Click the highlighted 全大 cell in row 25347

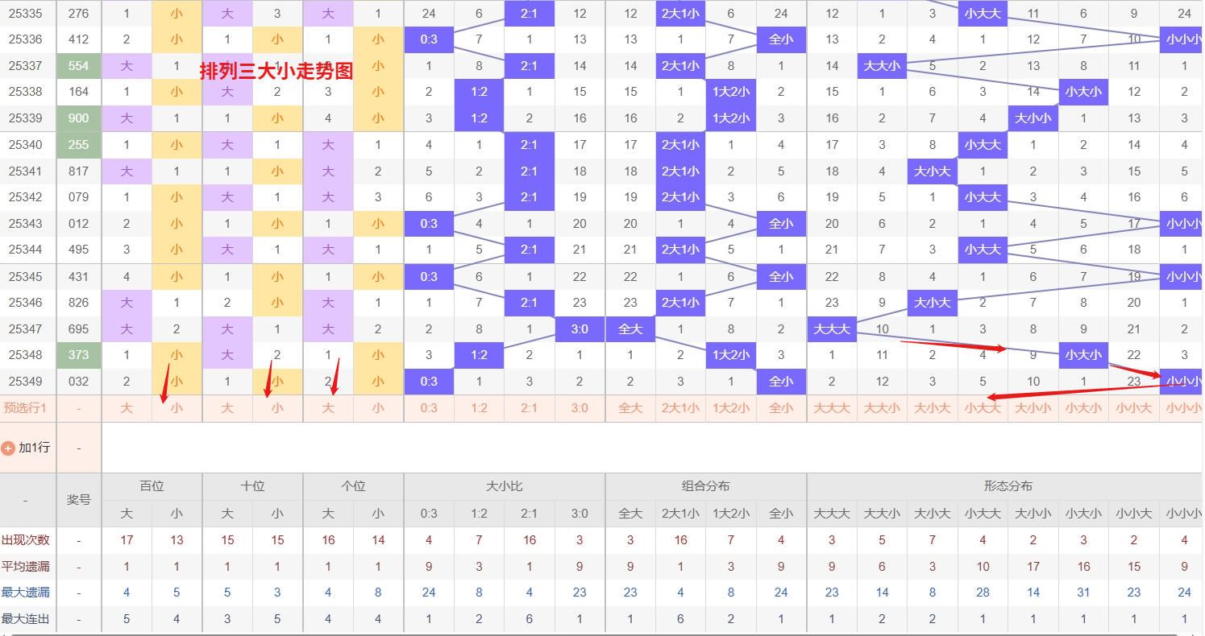coord(630,328)
